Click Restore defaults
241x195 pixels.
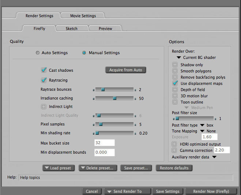(x=174, y=168)
